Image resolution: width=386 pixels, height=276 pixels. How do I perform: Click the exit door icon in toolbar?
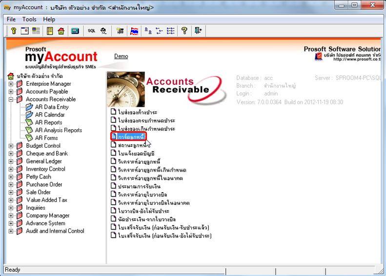[x=198, y=31]
